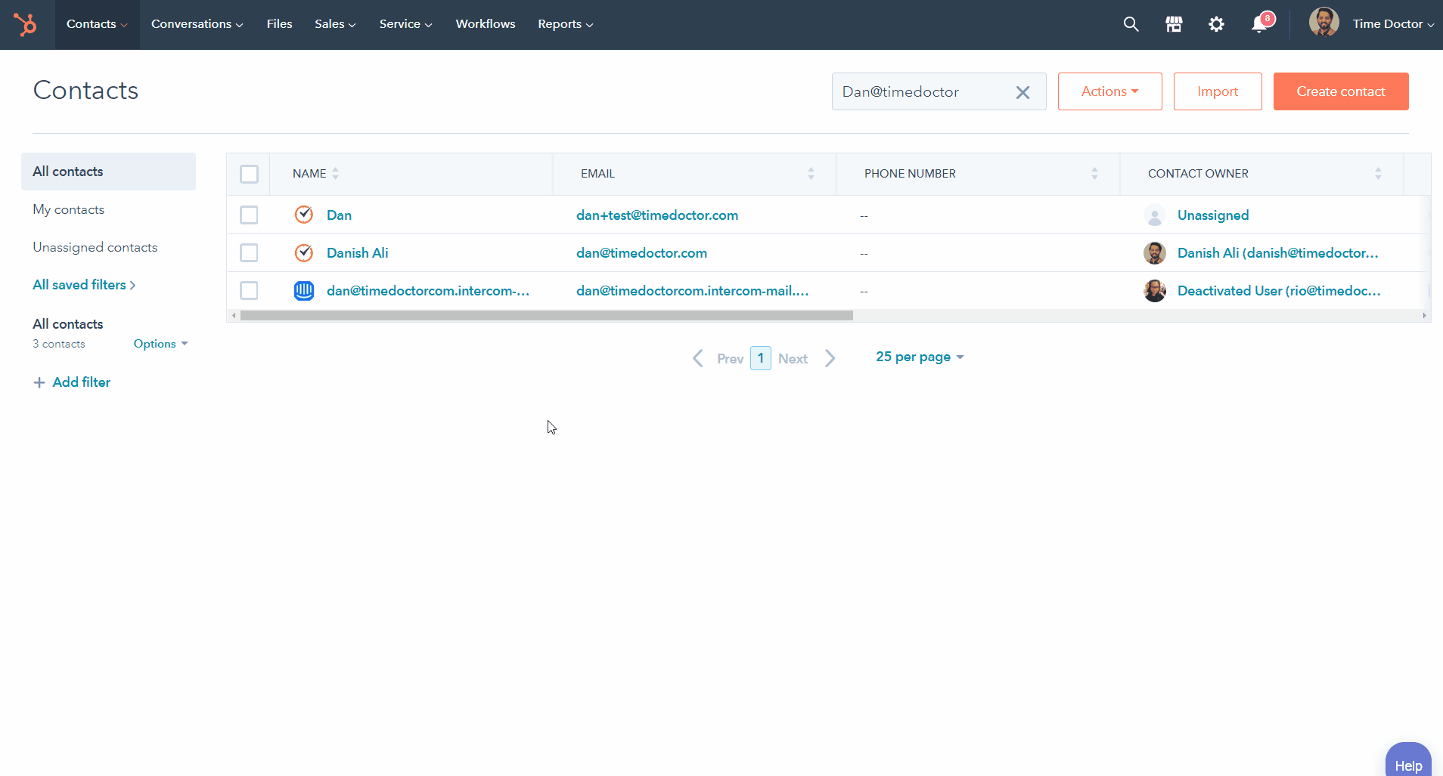The height and width of the screenshot is (776, 1443).
Task: Expand the Reports navigation menu
Action: 565,24
